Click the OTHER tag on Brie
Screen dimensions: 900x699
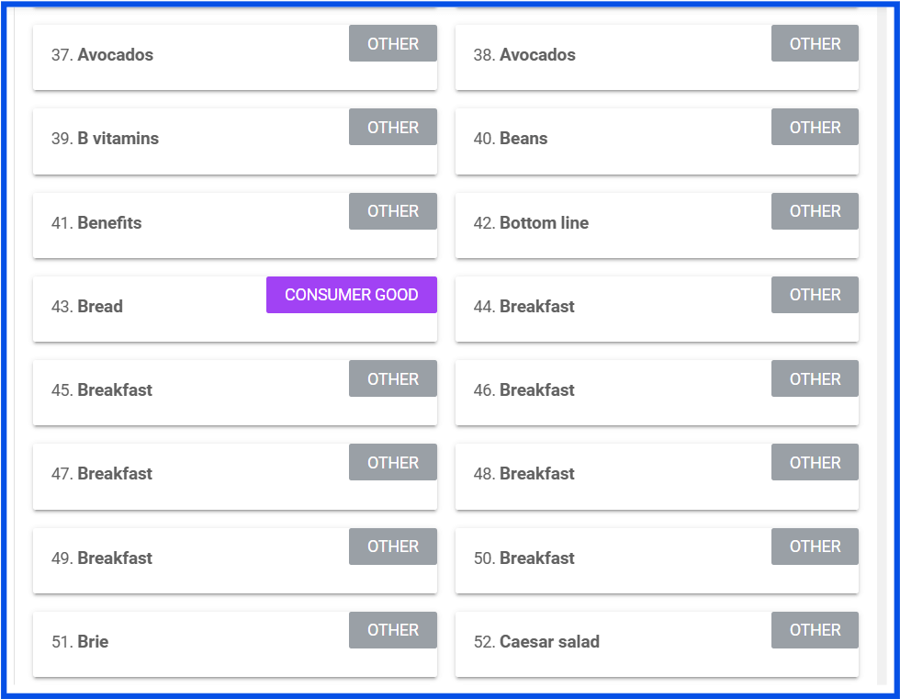(x=392, y=630)
